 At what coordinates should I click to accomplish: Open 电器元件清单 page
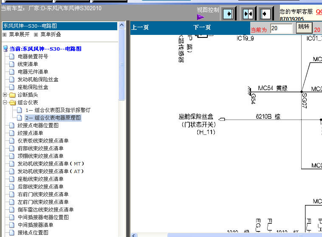(x=33, y=71)
